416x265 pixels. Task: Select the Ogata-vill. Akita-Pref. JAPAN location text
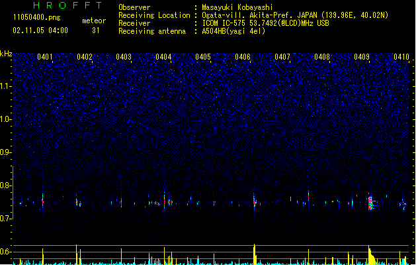(295, 15)
